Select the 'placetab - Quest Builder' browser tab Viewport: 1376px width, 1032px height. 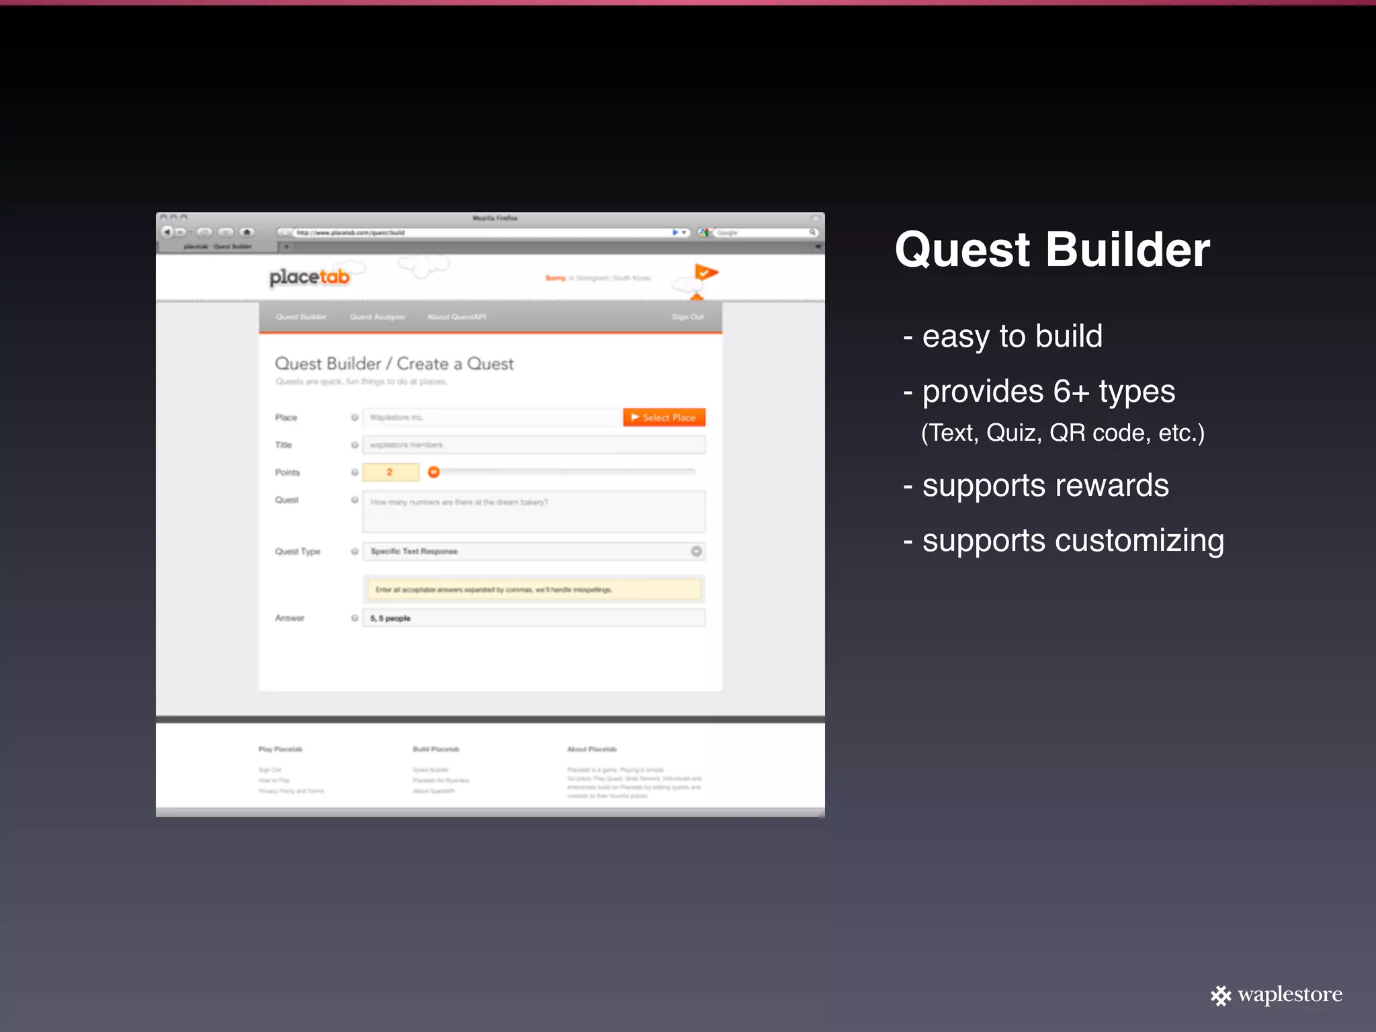(217, 247)
